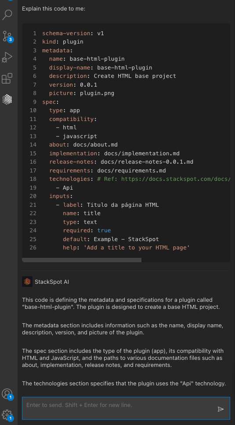Click the '- javascript' list entry

pyautogui.click(x=76, y=136)
